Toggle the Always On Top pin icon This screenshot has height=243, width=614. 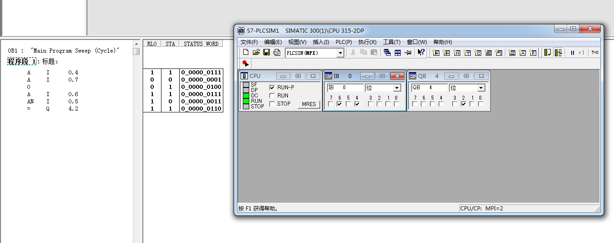tap(408, 53)
